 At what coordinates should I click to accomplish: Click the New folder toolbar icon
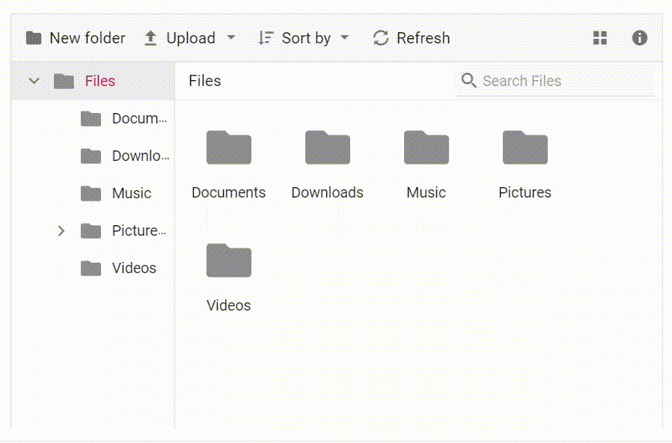coord(34,38)
